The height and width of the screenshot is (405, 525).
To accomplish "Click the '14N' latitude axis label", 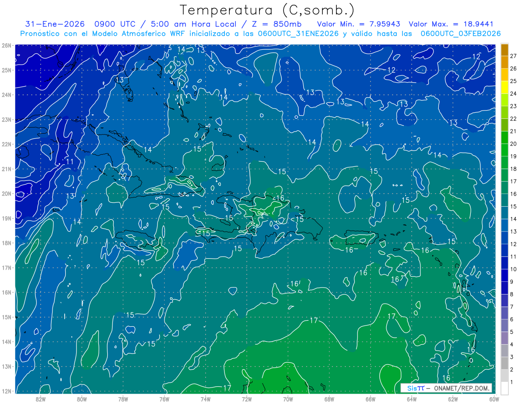I will (x=7, y=342).
